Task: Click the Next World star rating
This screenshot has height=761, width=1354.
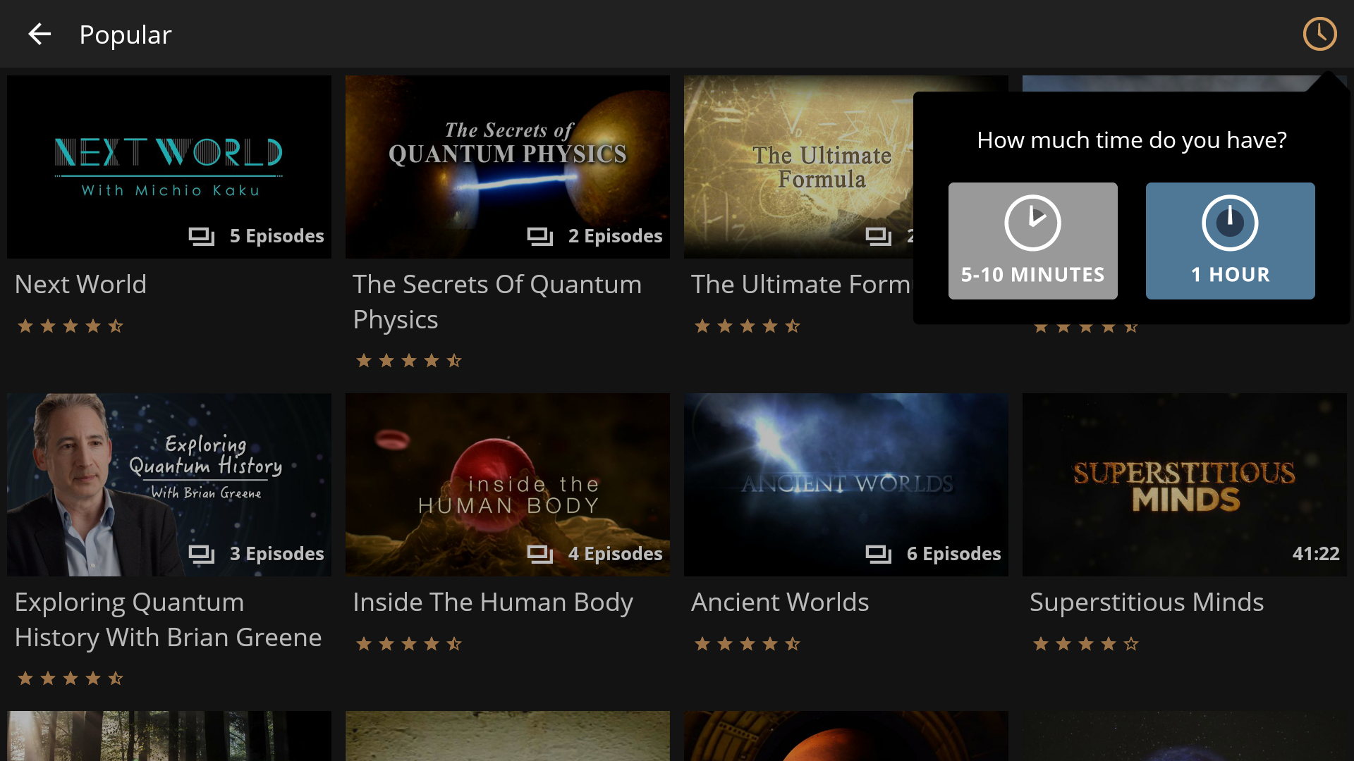Action: (71, 326)
